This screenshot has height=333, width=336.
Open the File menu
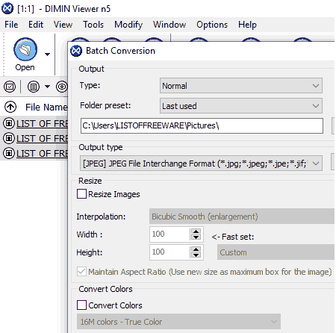[11, 25]
